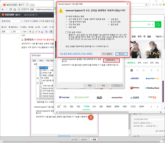Apply bold (가) formatting in editor
165x143 pixels.
pos(30,32)
